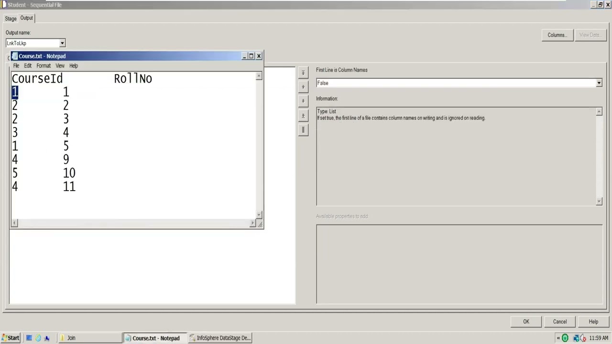Image resolution: width=612 pixels, height=344 pixels.
Task: Click Information box scroll down arrow
Action: [x=599, y=202]
